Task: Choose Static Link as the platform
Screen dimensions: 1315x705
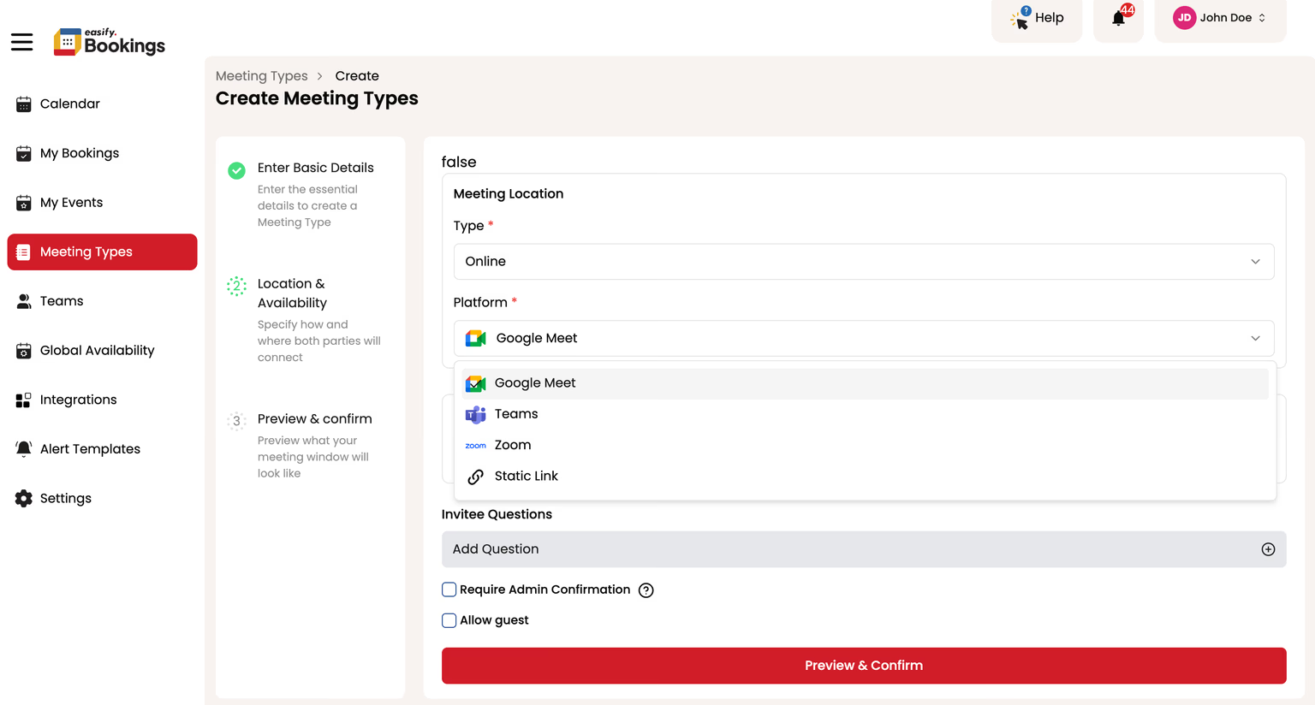Action: point(865,477)
